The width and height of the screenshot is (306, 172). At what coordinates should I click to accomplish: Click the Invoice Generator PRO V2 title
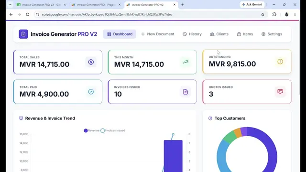pyautogui.click(x=64, y=34)
